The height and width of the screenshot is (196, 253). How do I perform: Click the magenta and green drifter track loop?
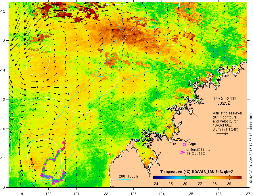[53, 163]
